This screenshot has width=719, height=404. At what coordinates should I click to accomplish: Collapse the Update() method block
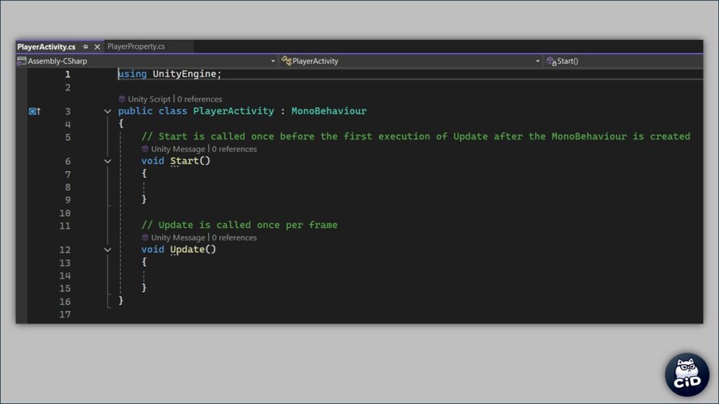(107, 250)
